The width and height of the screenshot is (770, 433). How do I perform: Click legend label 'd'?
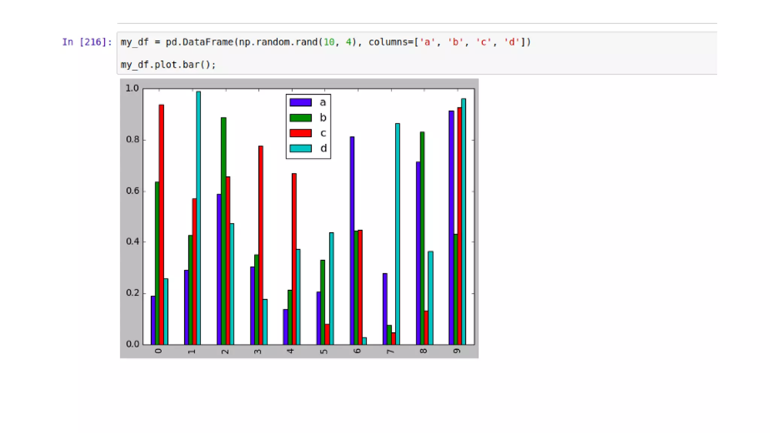point(323,148)
